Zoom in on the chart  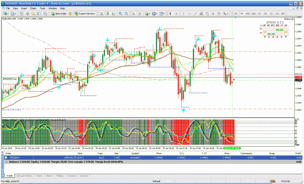tap(121, 14)
